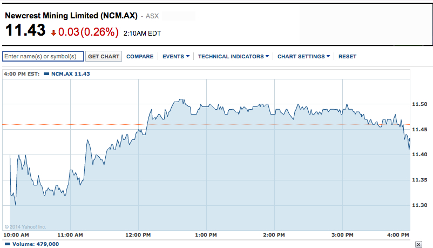Click the red (0.26%) percent change
The height and width of the screenshot is (248, 433).
(99, 32)
